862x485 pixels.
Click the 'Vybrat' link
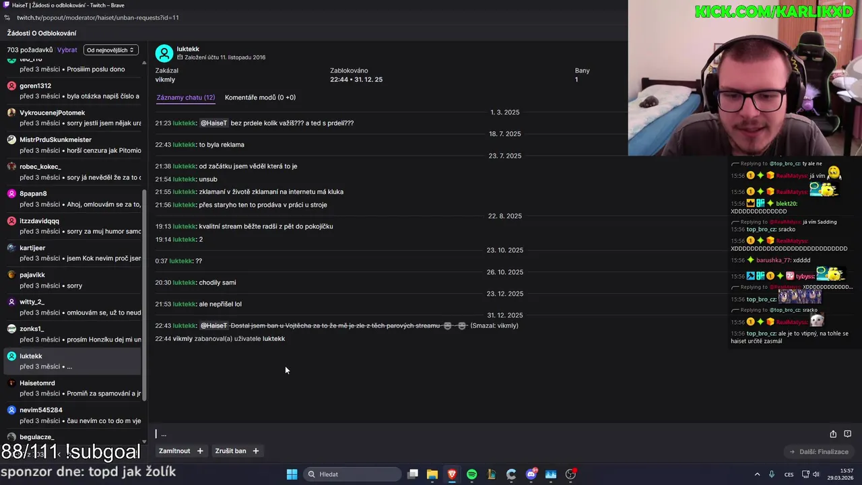pos(67,50)
